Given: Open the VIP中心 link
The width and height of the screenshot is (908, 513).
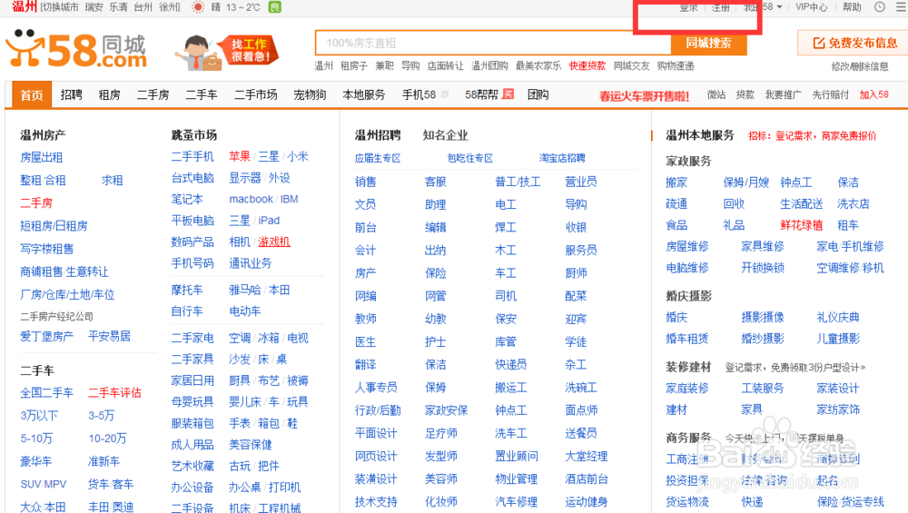Looking at the screenshot, I should [811, 7].
